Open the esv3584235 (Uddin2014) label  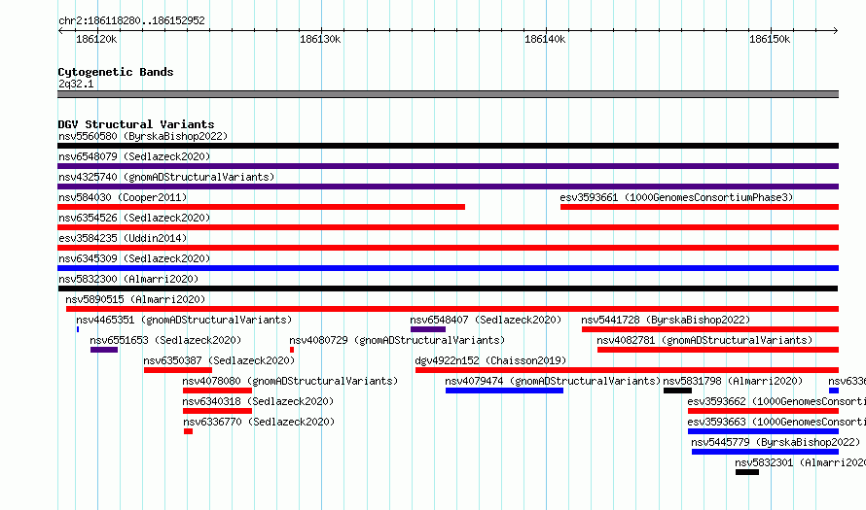coord(123,238)
